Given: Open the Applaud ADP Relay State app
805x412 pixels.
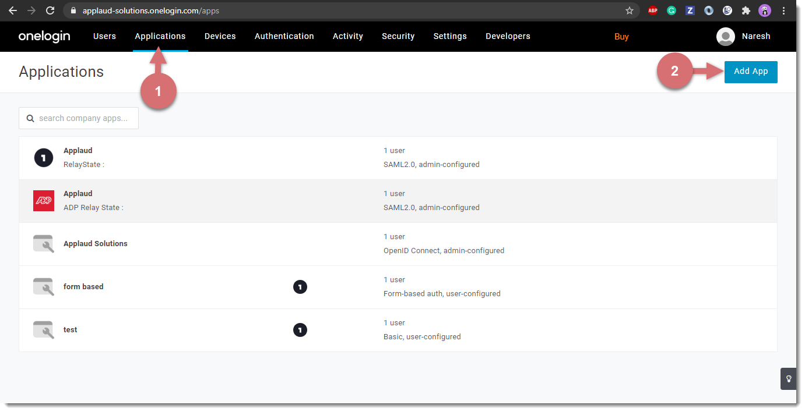Looking at the screenshot, I should pos(398,201).
